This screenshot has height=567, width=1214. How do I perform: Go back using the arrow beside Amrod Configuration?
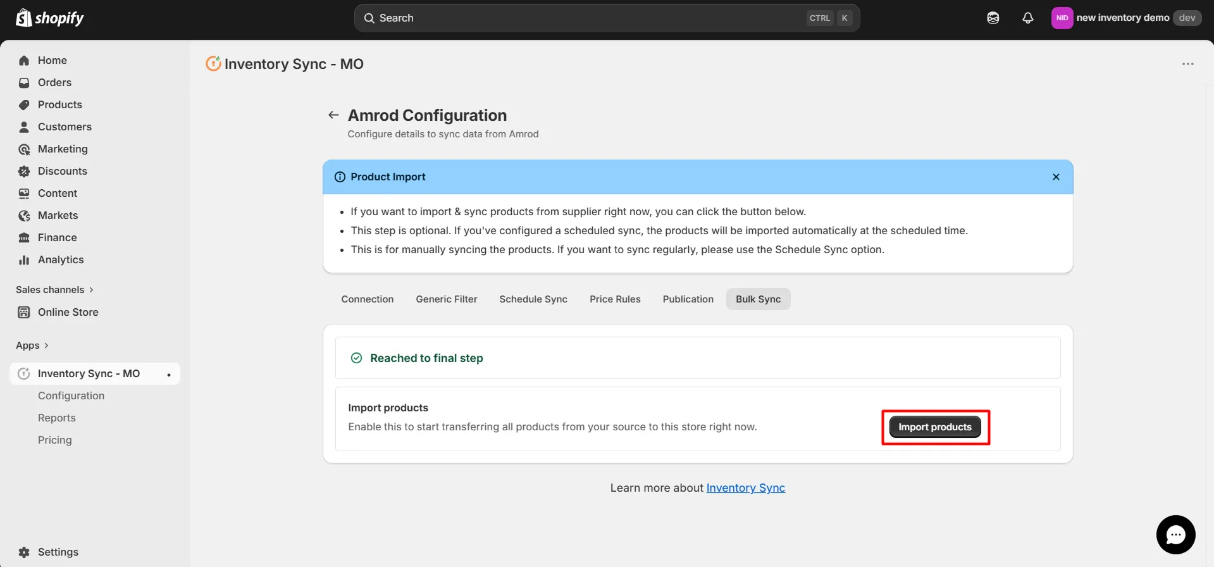[x=333, y=115]
